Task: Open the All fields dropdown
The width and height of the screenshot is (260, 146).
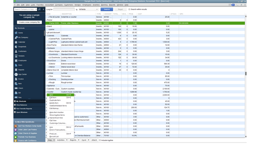Action: (x=88, y=9)
